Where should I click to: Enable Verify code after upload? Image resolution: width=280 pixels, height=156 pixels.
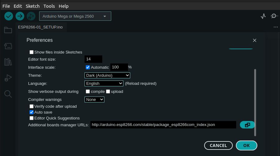31,106
